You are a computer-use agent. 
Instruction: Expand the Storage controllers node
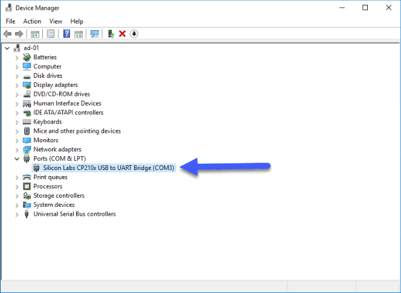17,196
